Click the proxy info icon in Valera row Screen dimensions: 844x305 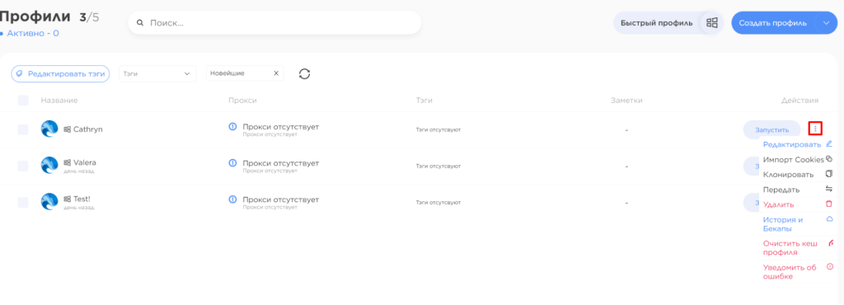[232, 162]
